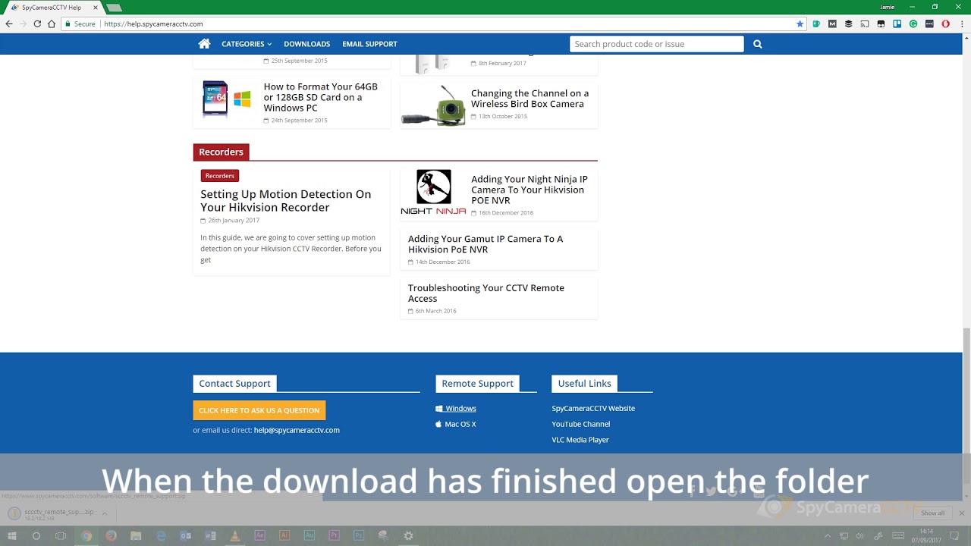Click the browser forward arrow
Viewport: 971px width, 546px height.
[23, 24]
